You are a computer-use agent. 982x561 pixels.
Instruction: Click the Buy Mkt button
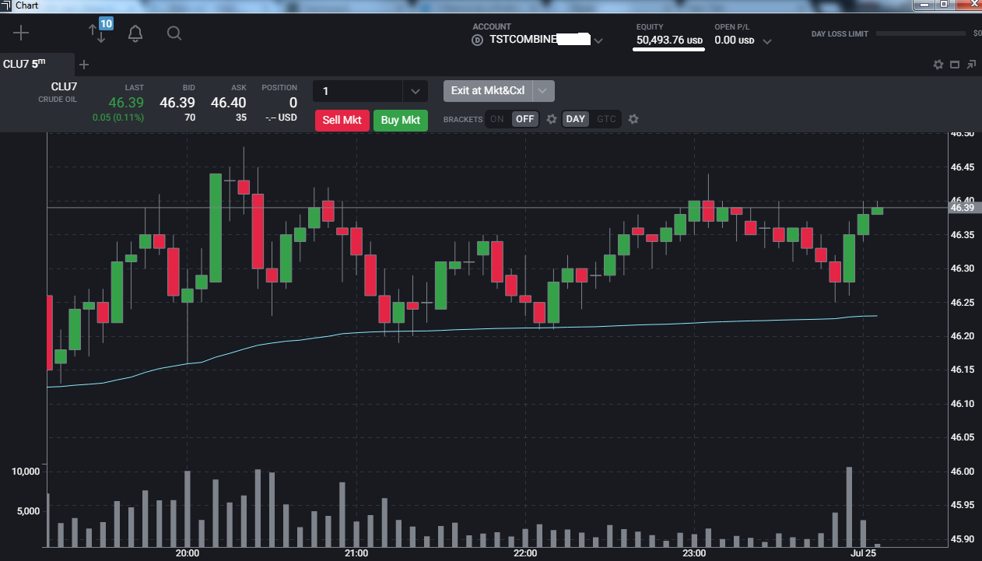pyautogui.click(x=401, y=120)
